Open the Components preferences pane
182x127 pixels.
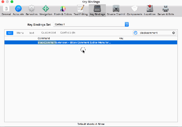pos(134,10)
